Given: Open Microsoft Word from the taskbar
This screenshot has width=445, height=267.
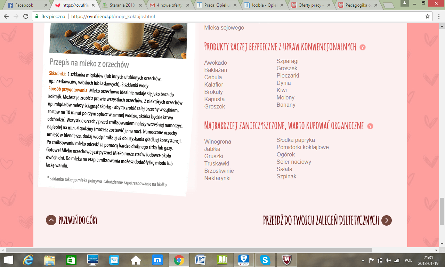Looking at the screenshot, I should click(x=201, y=260).
